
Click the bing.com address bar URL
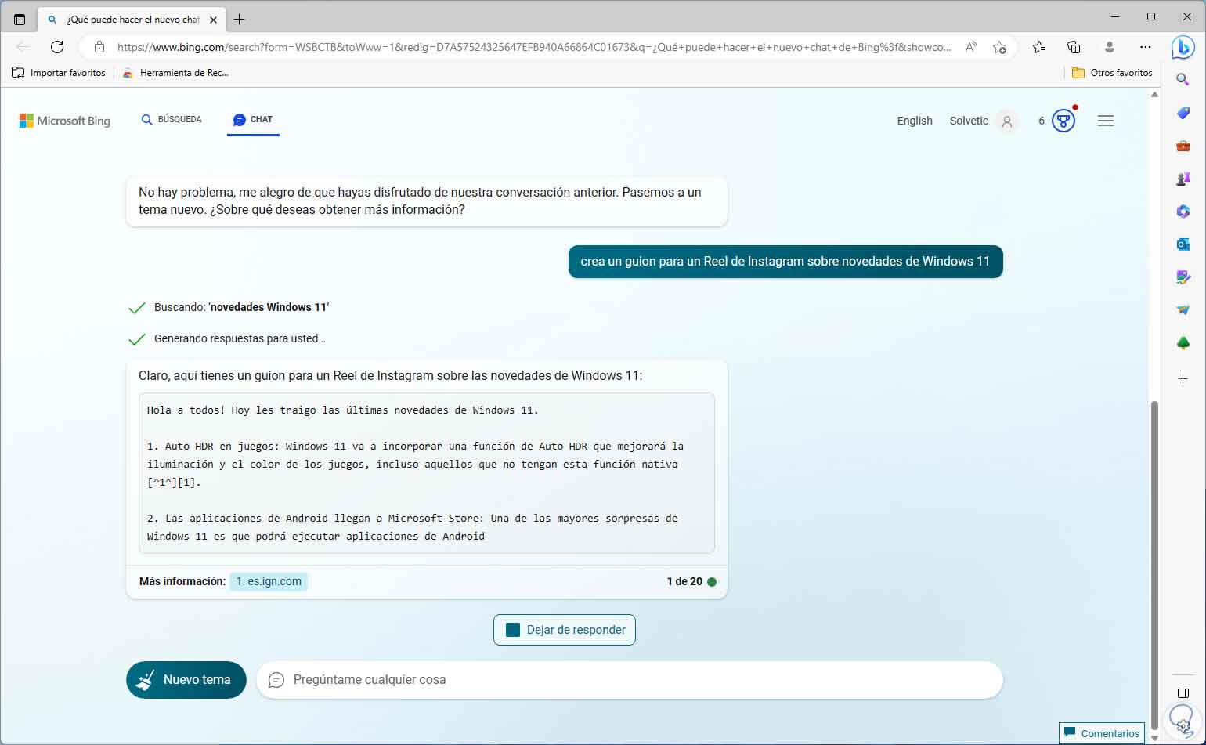[x=534, y=47]
